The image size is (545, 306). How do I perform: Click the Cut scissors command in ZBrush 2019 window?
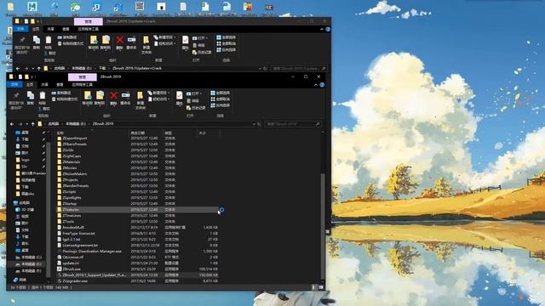pos(44,109)
